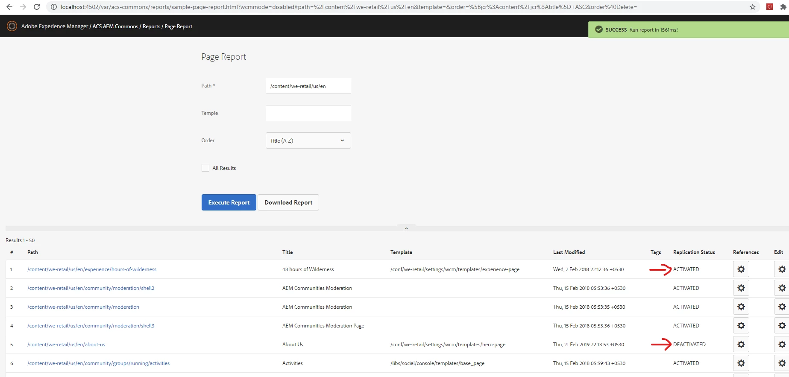Click '48 hours of Wilderness' title cell
789x377 pixels.
pos(308,269)
